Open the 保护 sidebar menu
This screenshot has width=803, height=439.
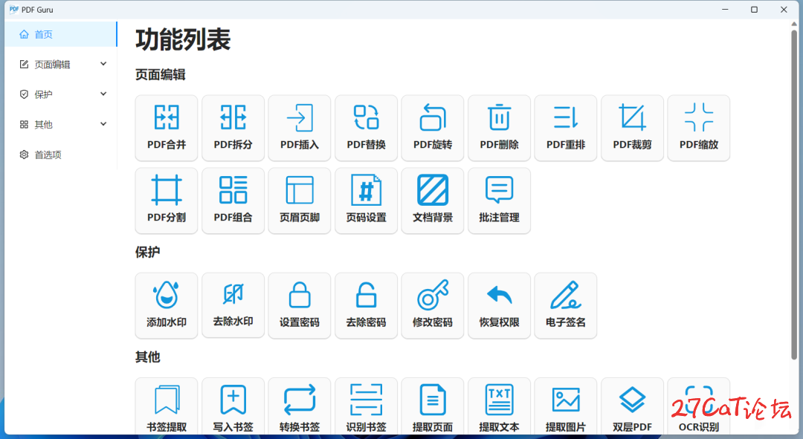click(x=61, y=94)
